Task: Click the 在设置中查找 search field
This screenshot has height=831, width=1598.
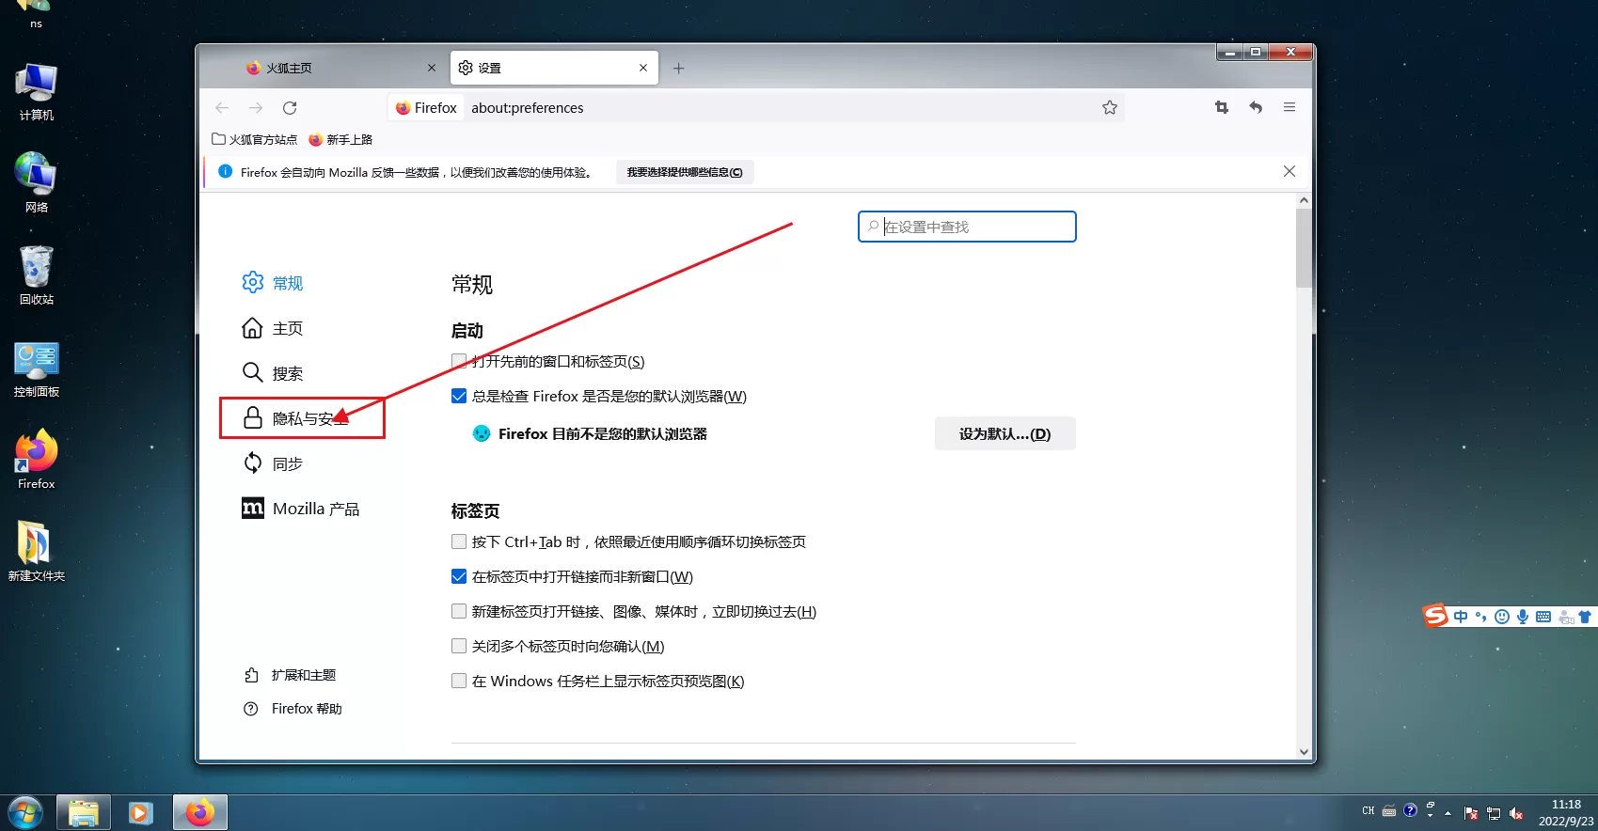Action: point(967,227)
